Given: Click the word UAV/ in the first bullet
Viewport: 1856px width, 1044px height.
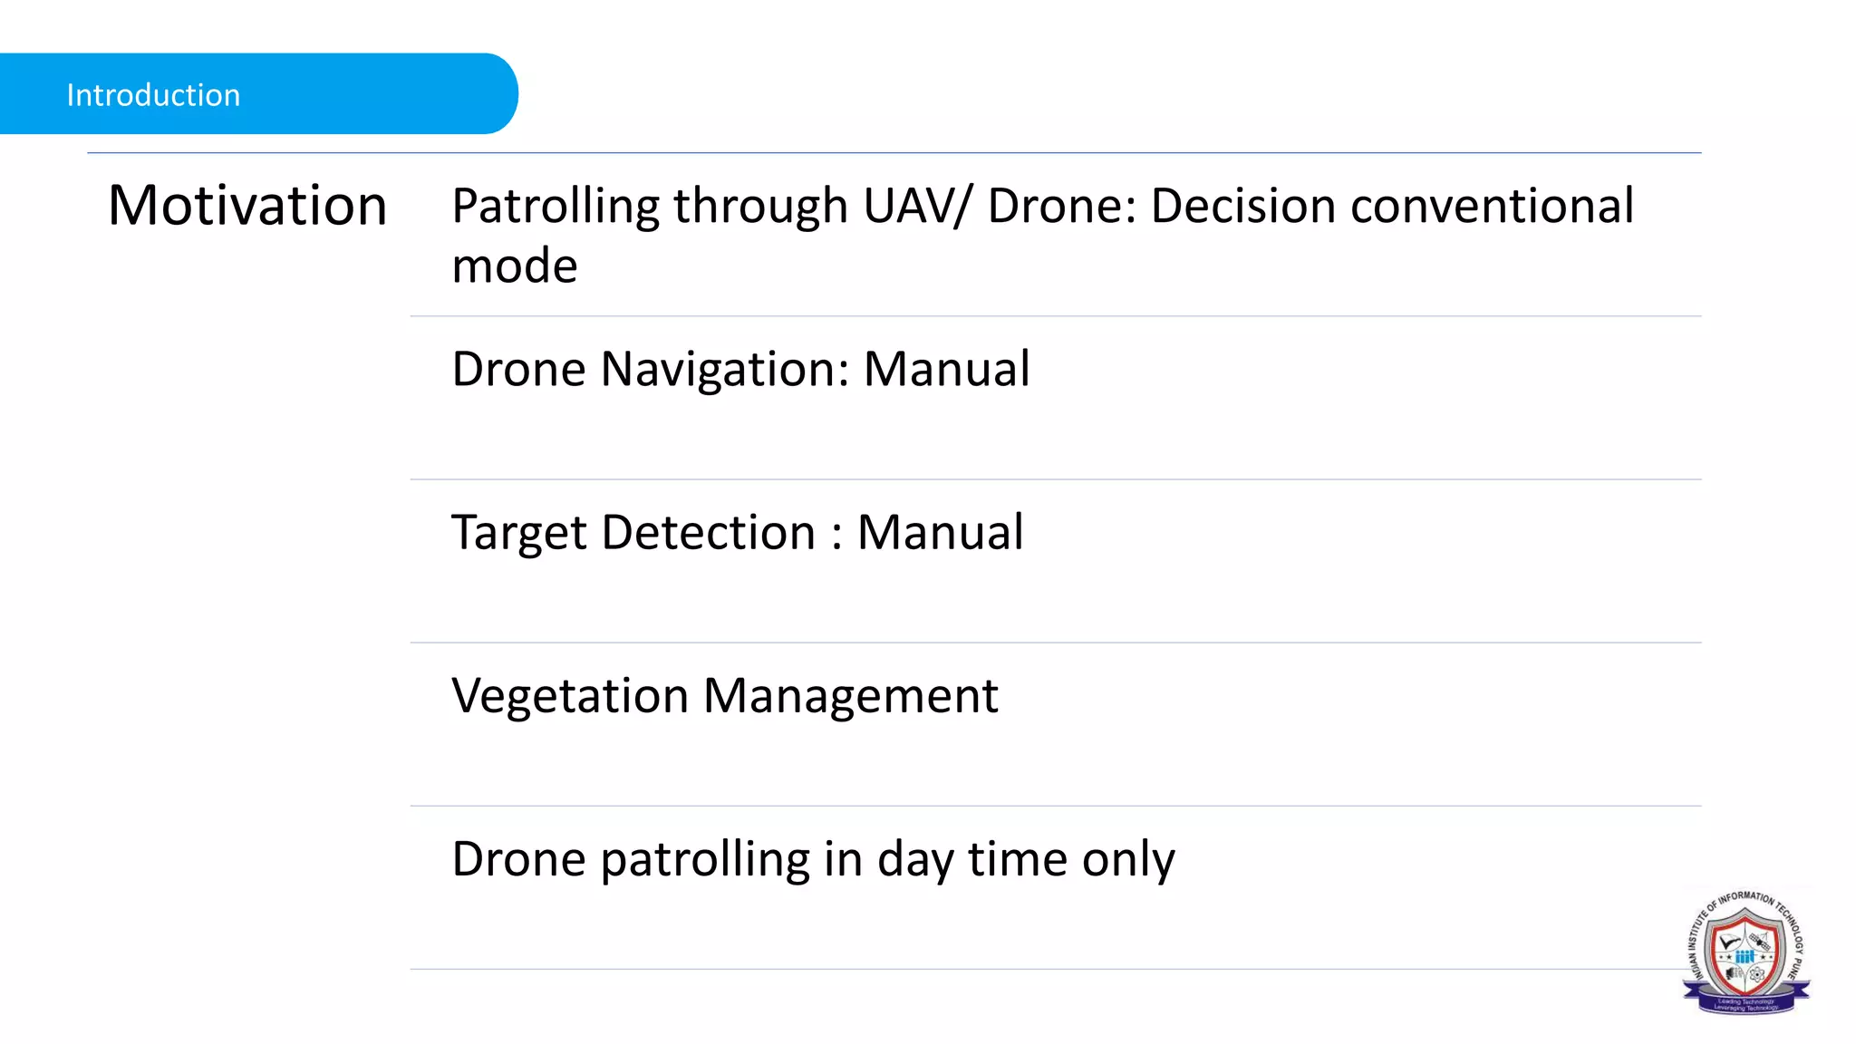Looking at the screenshot, I should pyautogui.click(x=915, y=206).
